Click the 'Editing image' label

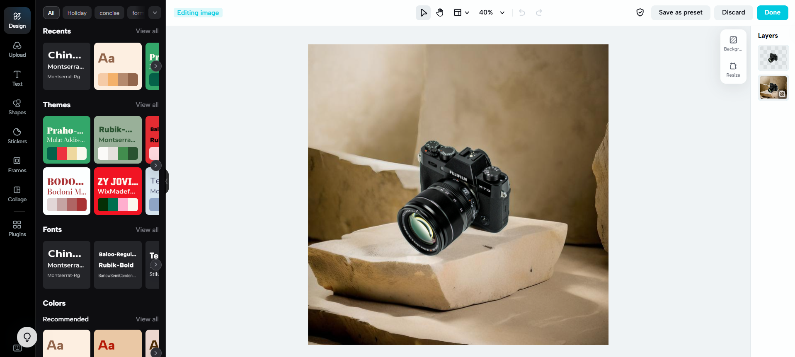coord(198,13)
